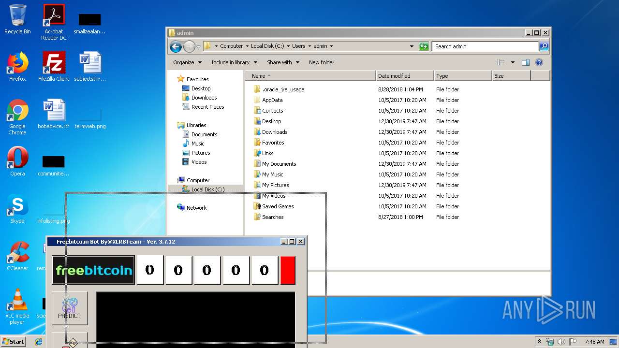Sort by the Type column header
619x348 pixels.
pos(463,76)
